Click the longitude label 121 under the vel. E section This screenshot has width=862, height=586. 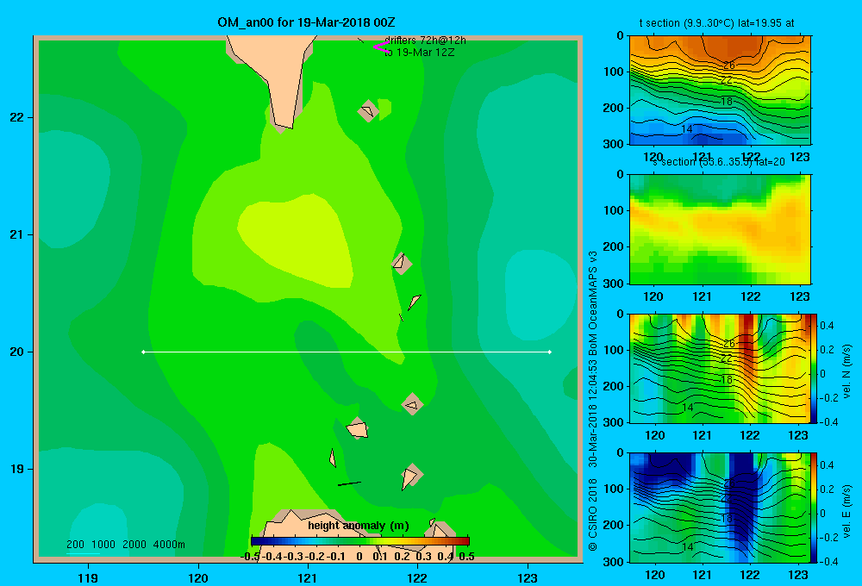coord(702,575)
